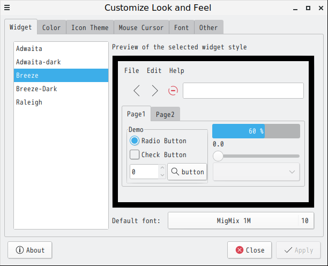
Task: Click the magnifier icon on the button
Action: tap(175, 172)
